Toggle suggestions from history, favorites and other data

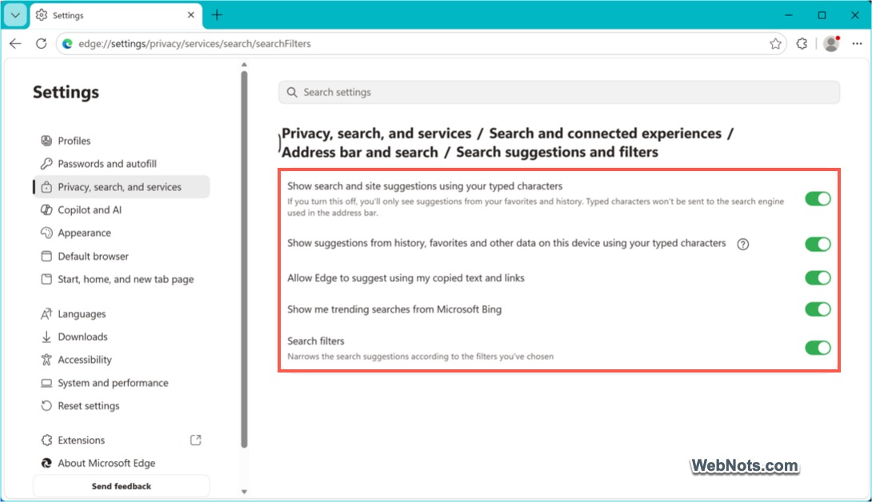(818, 244)
